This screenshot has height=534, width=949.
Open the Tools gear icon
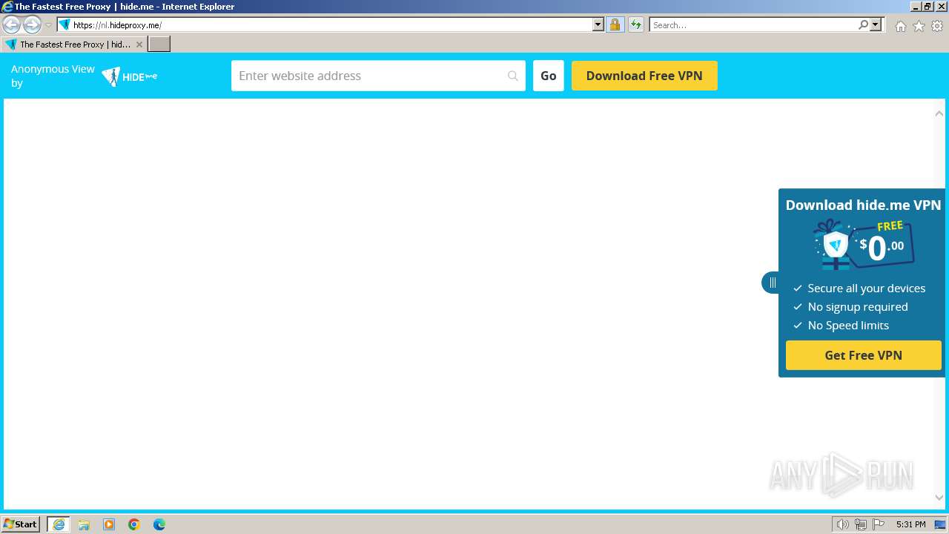point(937,26)
